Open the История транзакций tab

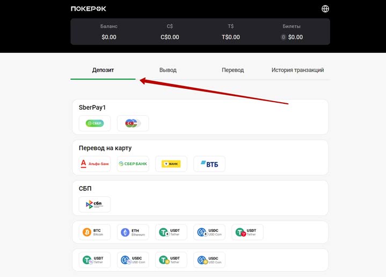click(x=297, y=70)
